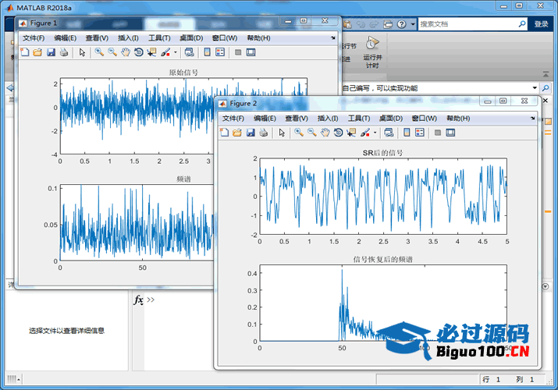Image resolution: width=558 pixels, height=390 pixels.
Task: Open 桌面(D) menu in Figure 2
Action: click(391, 119)
